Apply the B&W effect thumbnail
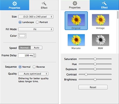The height and width of the screenshot is (104, 119). [100, 40]
